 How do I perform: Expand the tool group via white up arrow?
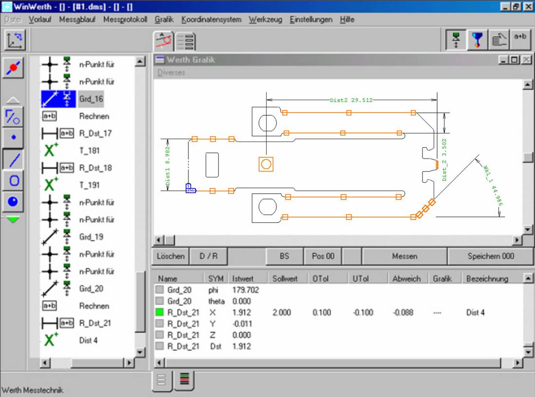[x=14, y=99]
